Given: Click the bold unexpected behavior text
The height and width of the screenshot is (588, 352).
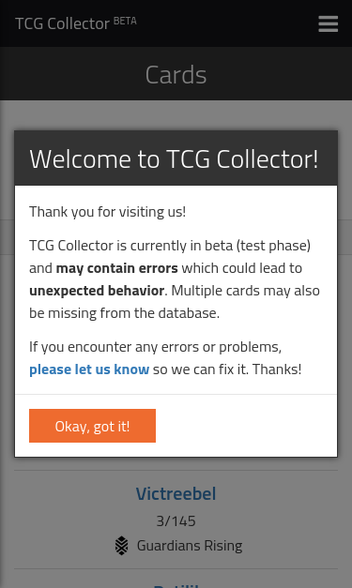Looking at the screenshot, I should [97, 291].
